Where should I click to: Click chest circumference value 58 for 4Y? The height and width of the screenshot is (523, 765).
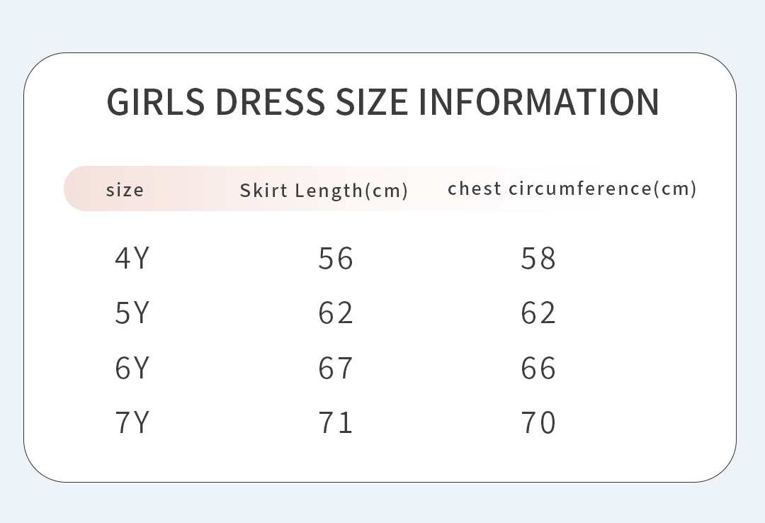pyautogui.click(x=538, y=258)
